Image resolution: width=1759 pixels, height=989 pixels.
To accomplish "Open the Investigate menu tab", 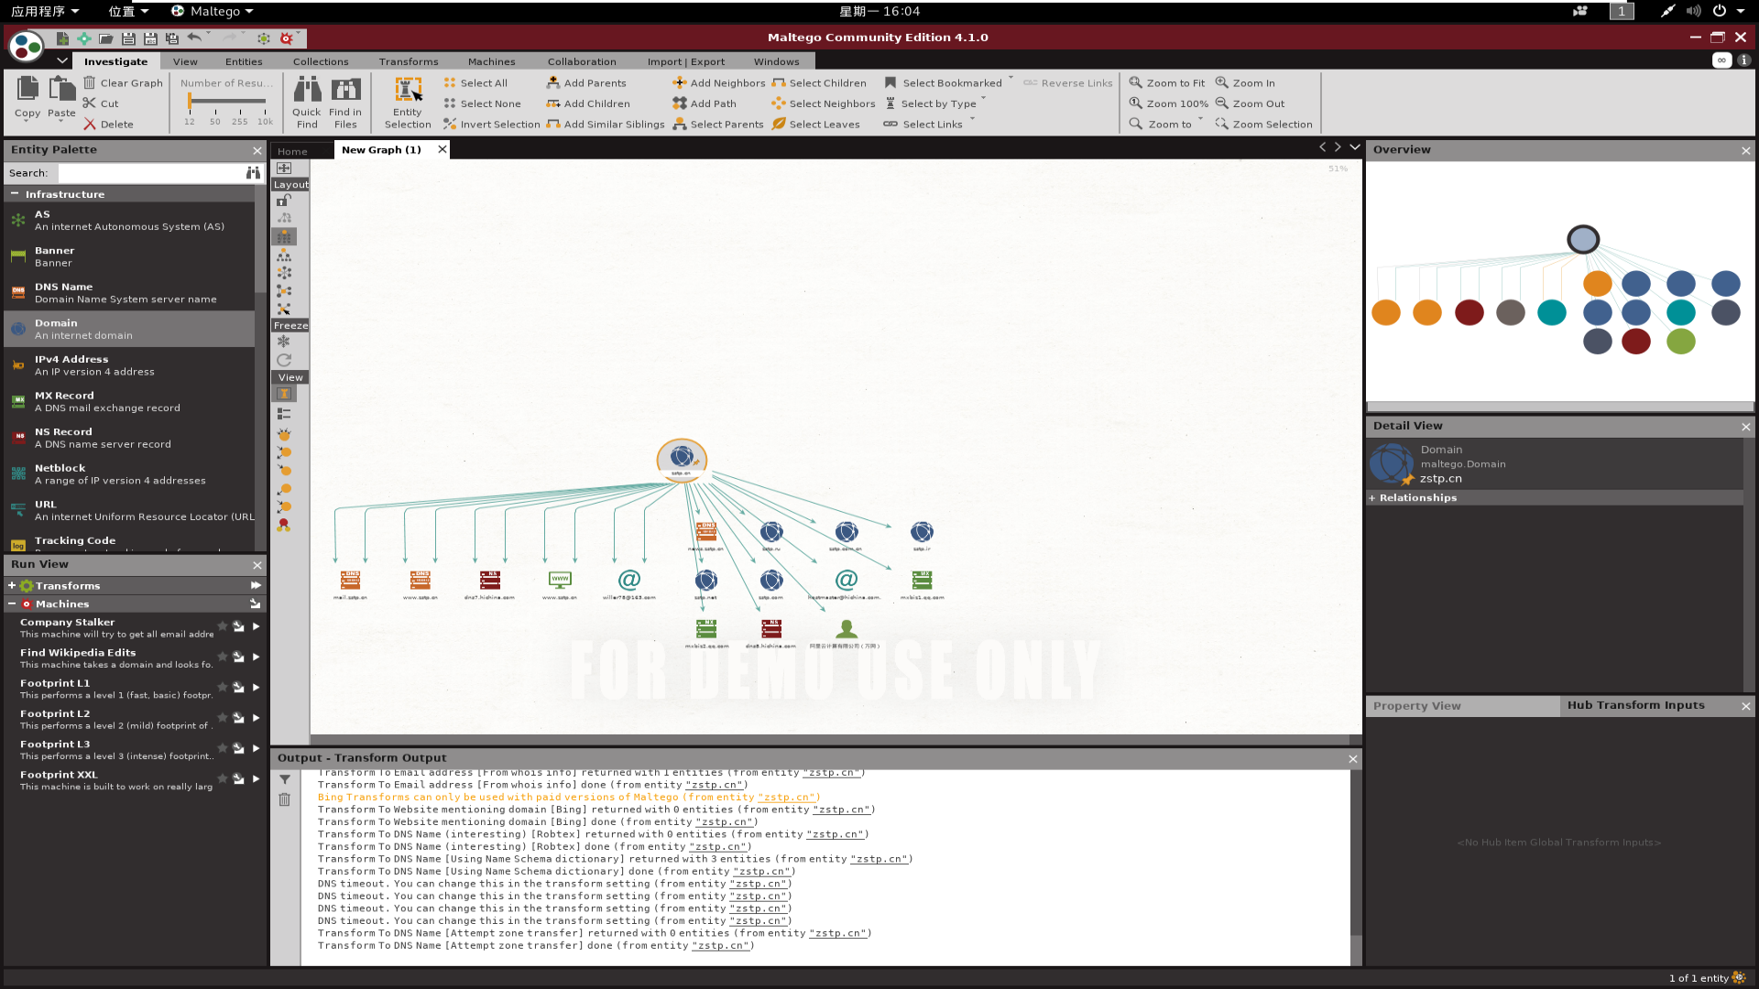I will pos(116,60).
